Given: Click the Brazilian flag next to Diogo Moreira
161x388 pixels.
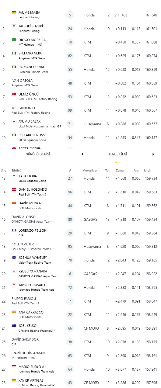Looking at the screenshot, I should point(14,40).
